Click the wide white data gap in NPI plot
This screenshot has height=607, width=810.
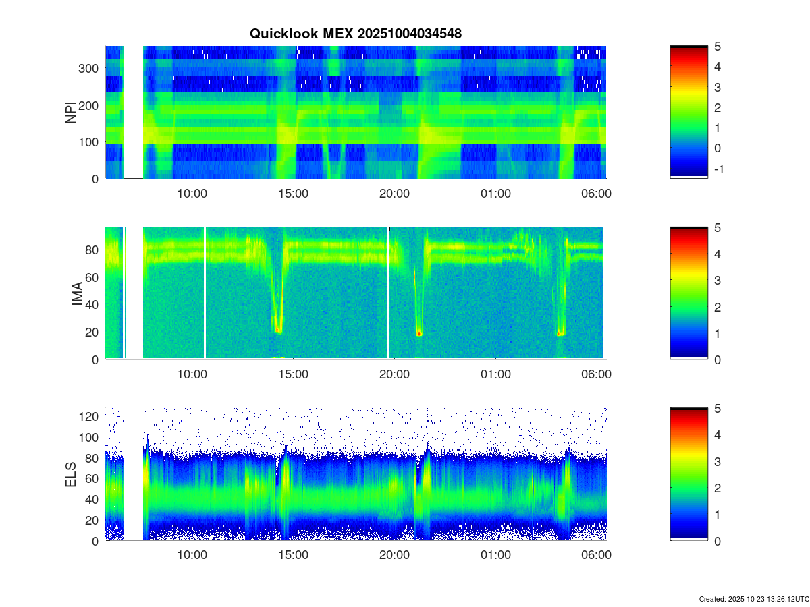[133, 111]
